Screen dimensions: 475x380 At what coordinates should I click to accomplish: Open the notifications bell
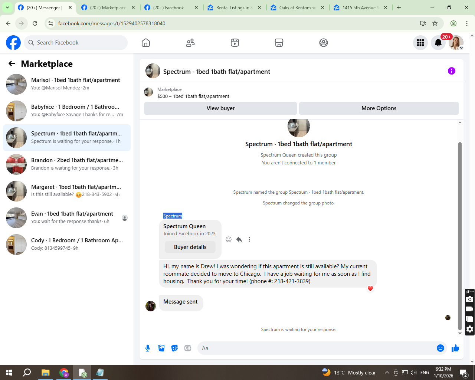tap(438, 43)
